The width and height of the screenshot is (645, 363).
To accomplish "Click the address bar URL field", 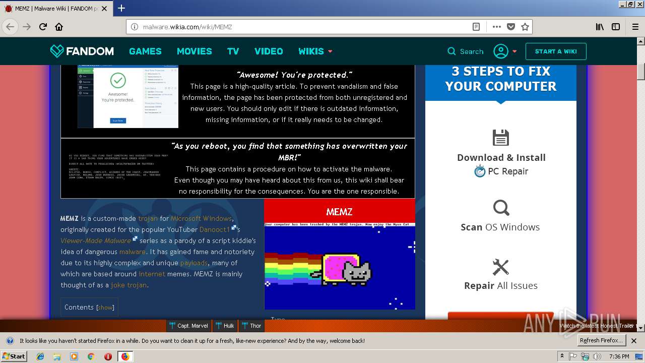I will pos(302,27).
